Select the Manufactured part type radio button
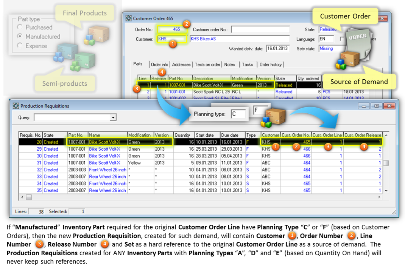Viewport: 405px width, 270px height. [20, 36]
